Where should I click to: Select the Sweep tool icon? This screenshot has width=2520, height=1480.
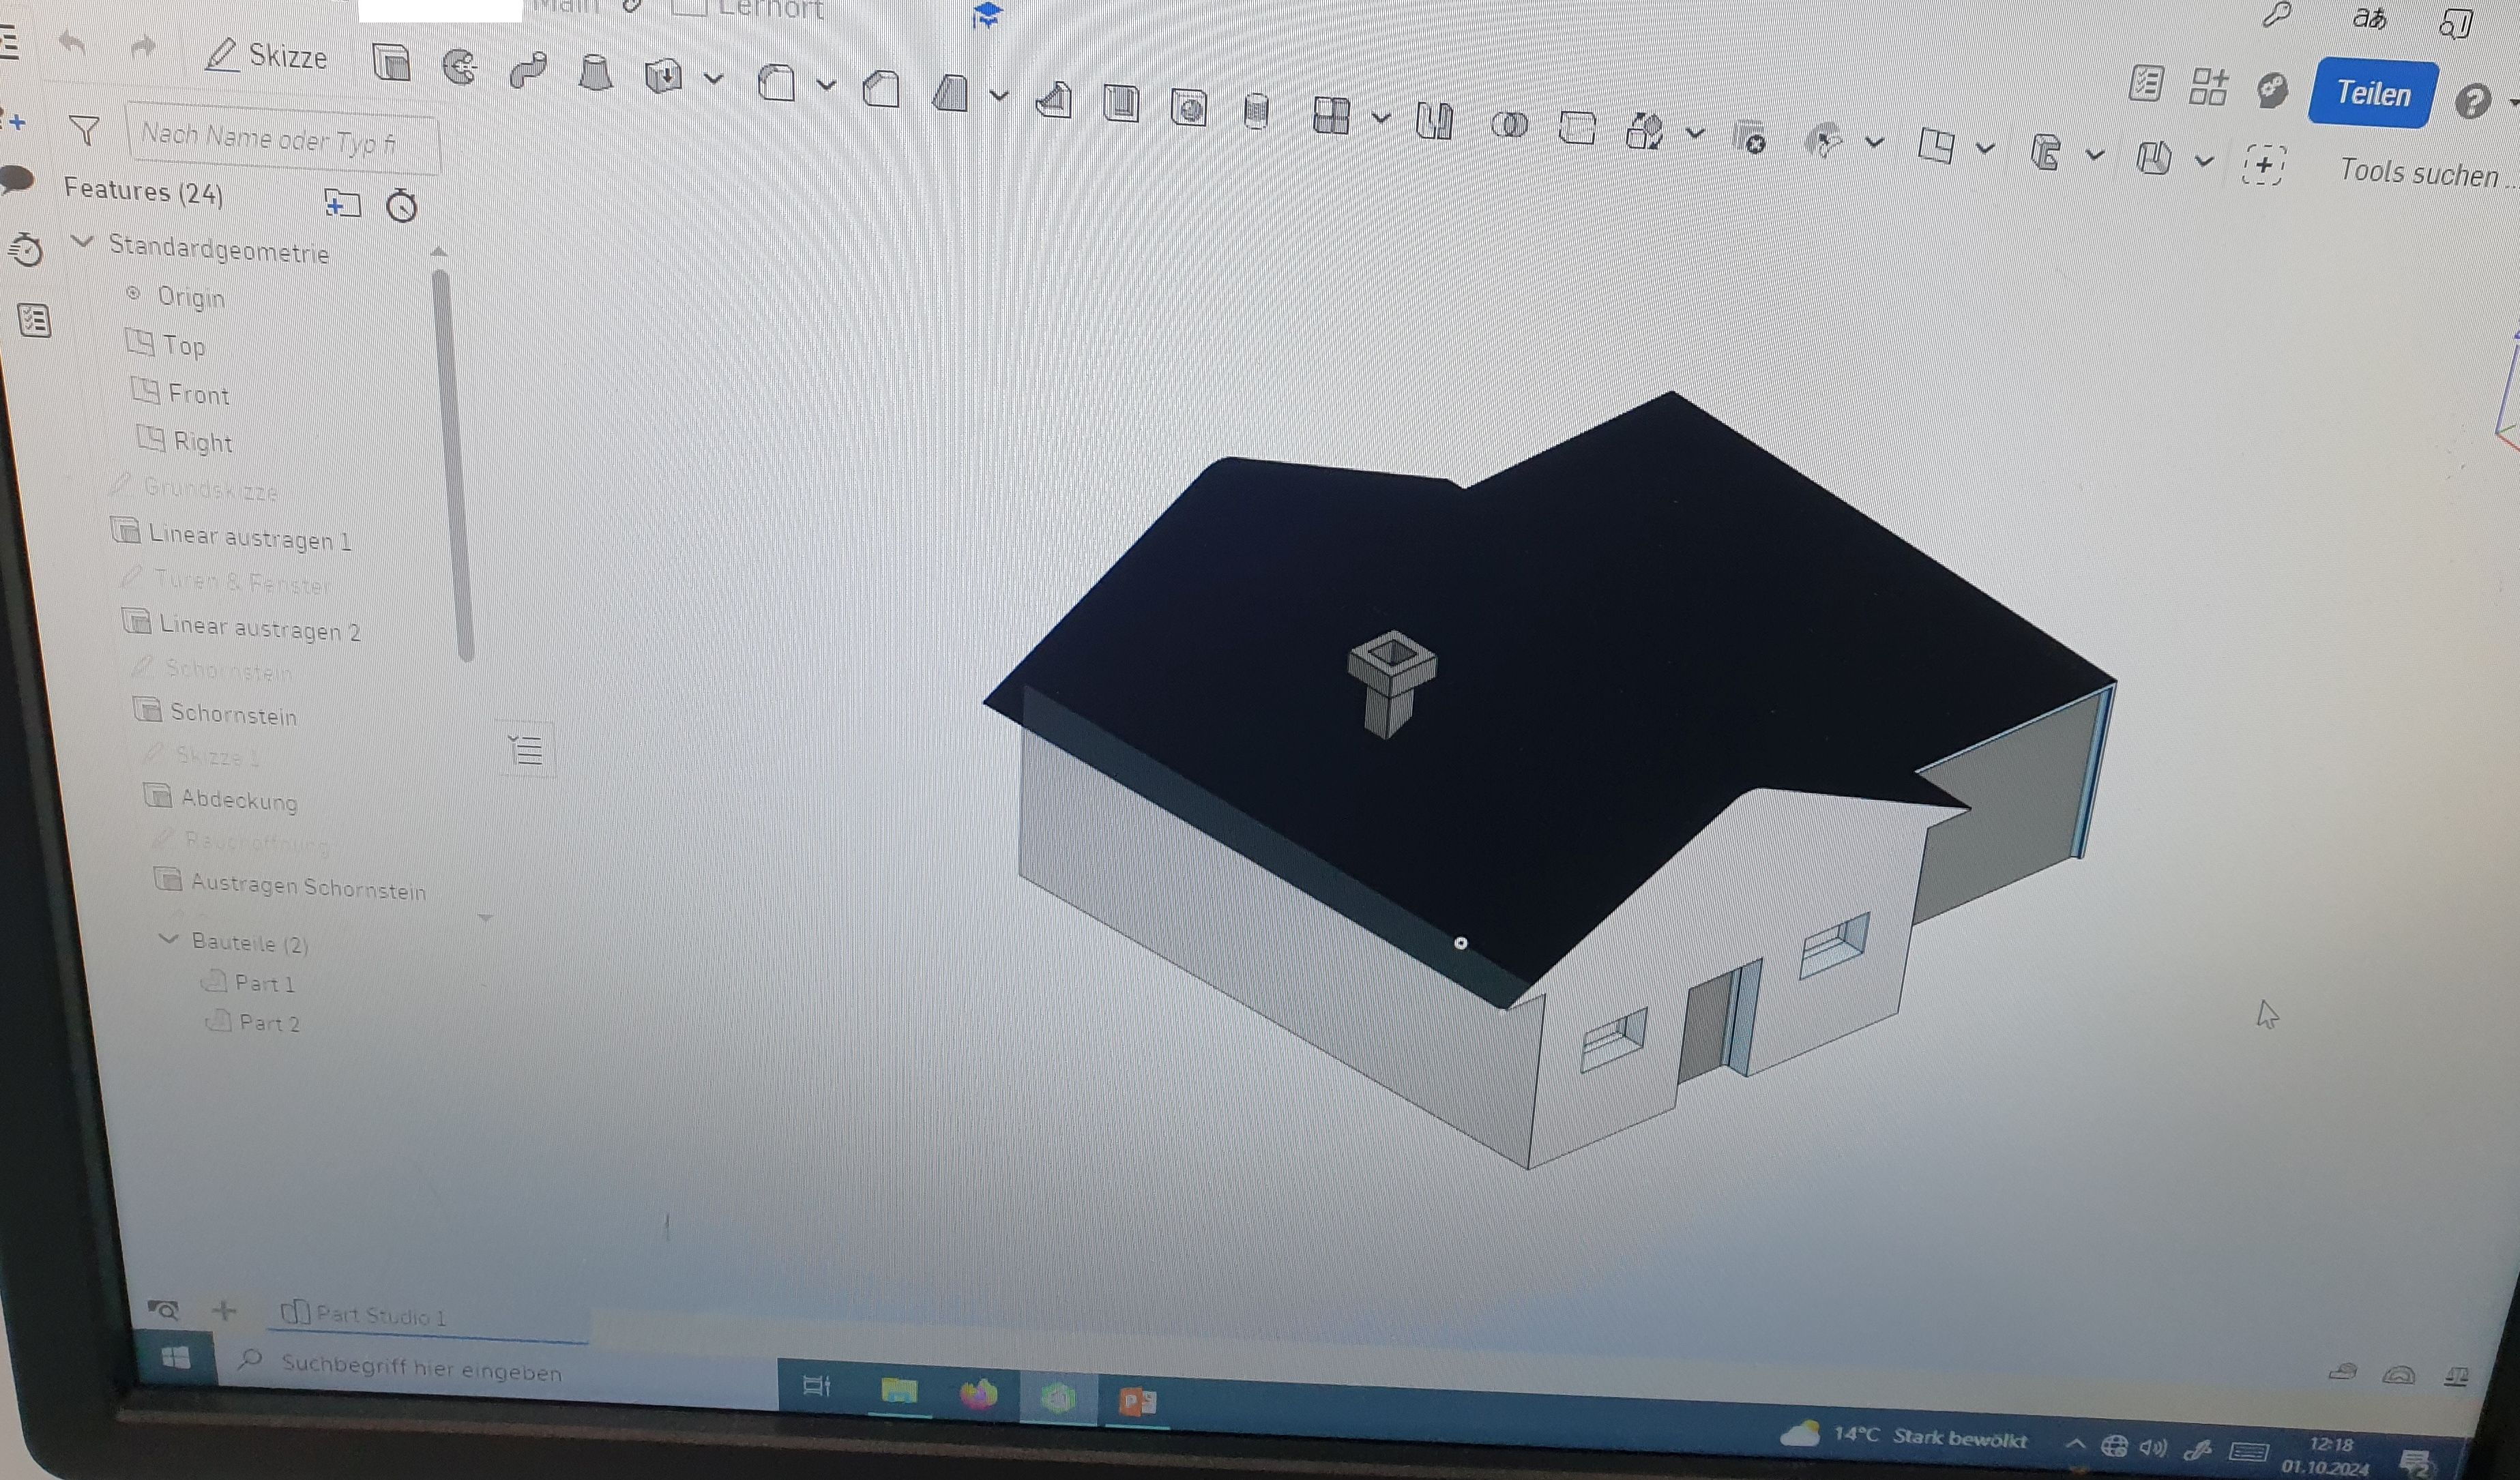(528, 70)
